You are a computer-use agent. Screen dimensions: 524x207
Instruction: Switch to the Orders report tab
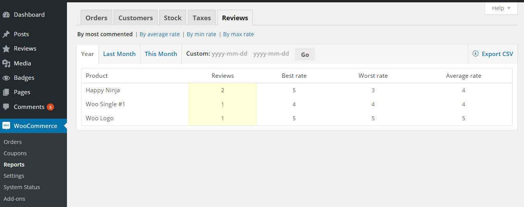pos(97,18)
